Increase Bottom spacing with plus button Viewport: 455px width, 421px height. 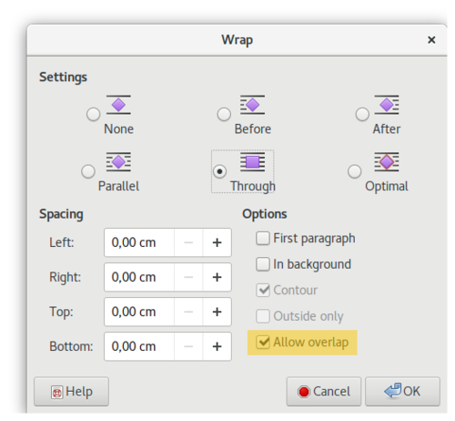pos(217,346)
